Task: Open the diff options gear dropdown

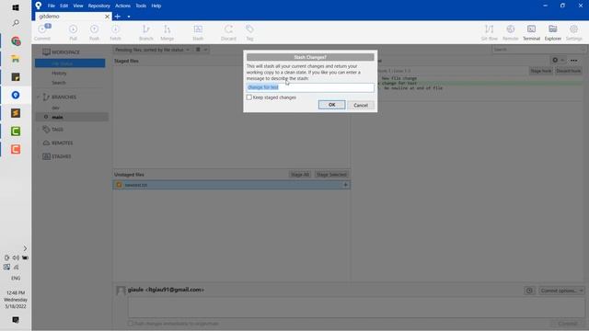Action: [558, 60]
